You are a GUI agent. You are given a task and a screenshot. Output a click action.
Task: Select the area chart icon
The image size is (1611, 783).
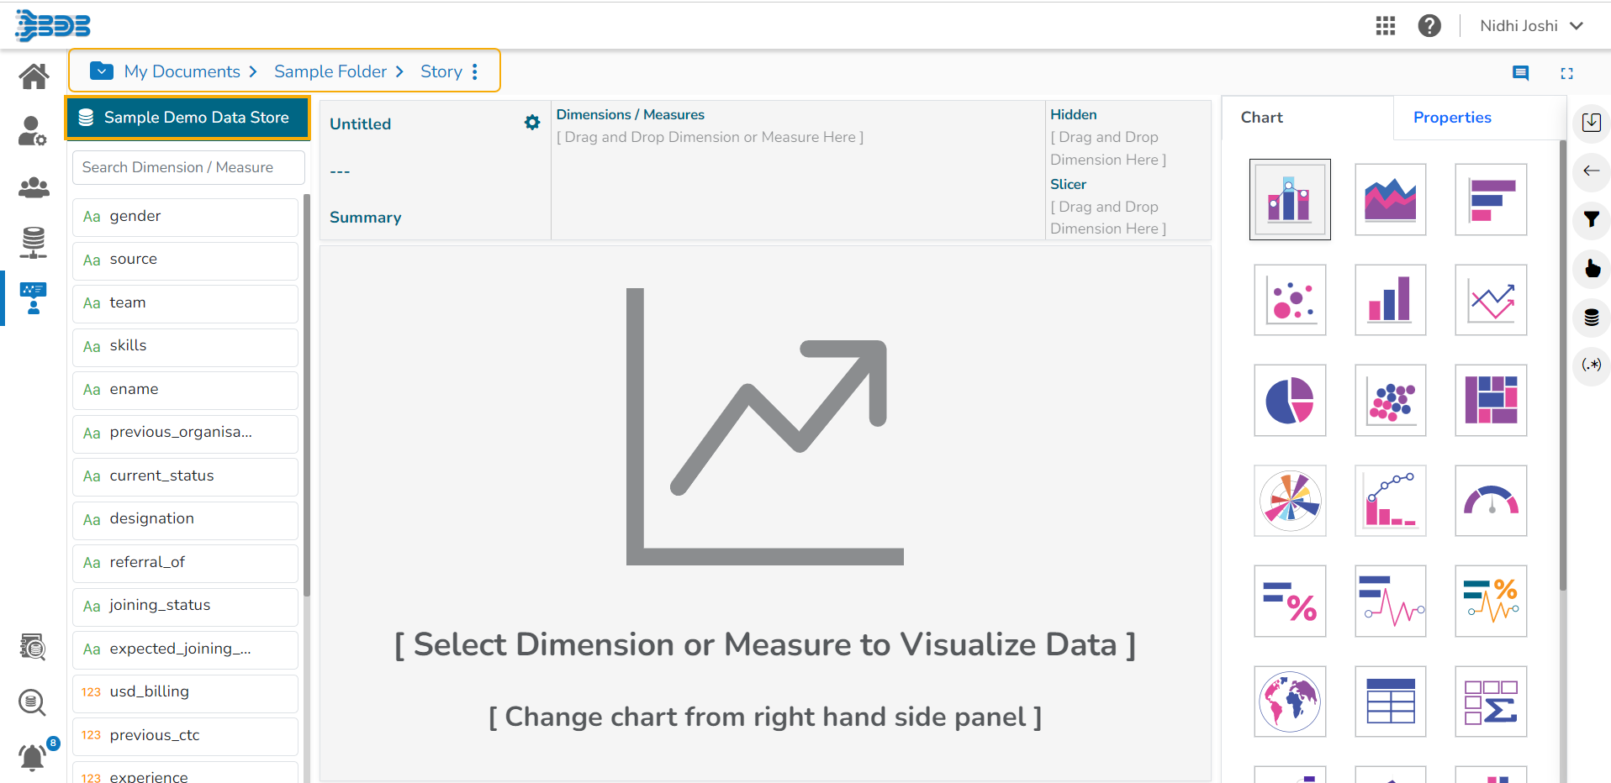coord(1390,200)
